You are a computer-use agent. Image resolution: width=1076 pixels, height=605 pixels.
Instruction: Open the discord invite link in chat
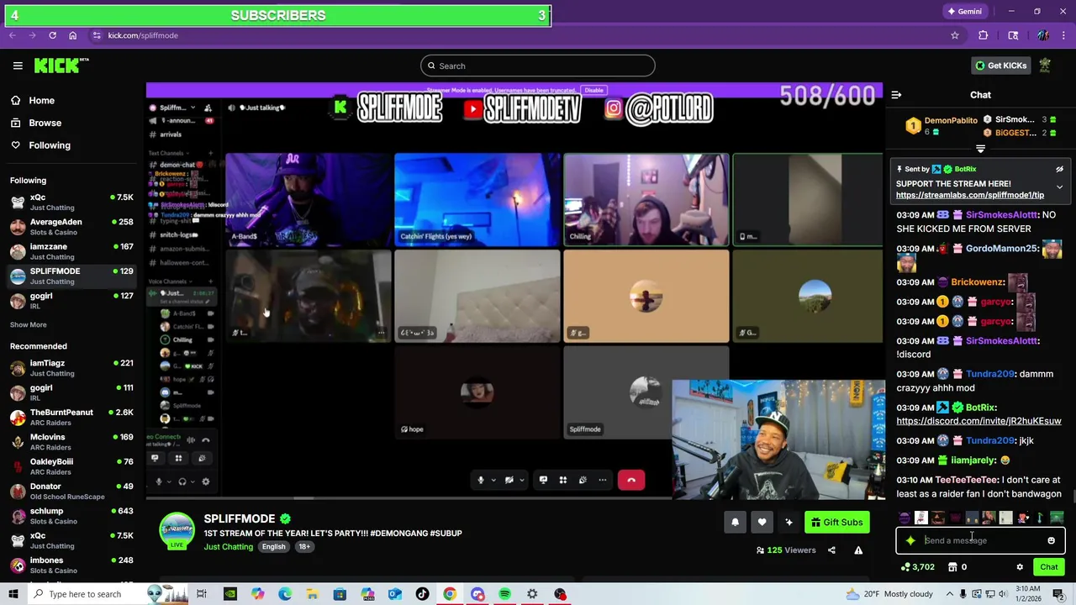coord(978,421)
